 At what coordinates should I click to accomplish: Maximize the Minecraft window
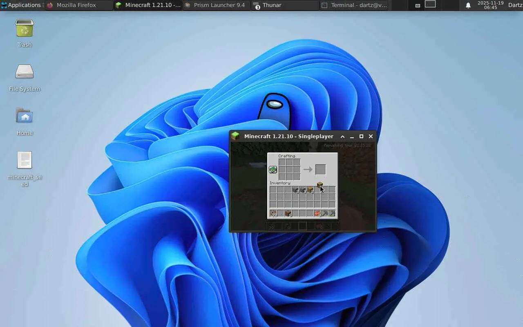click(361, 137)
